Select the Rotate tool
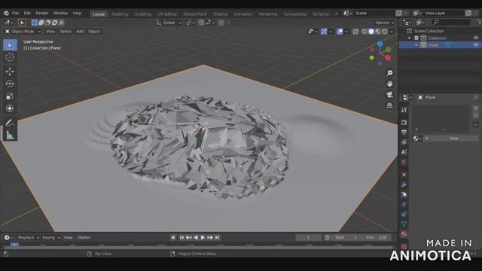 click(10, 84)
